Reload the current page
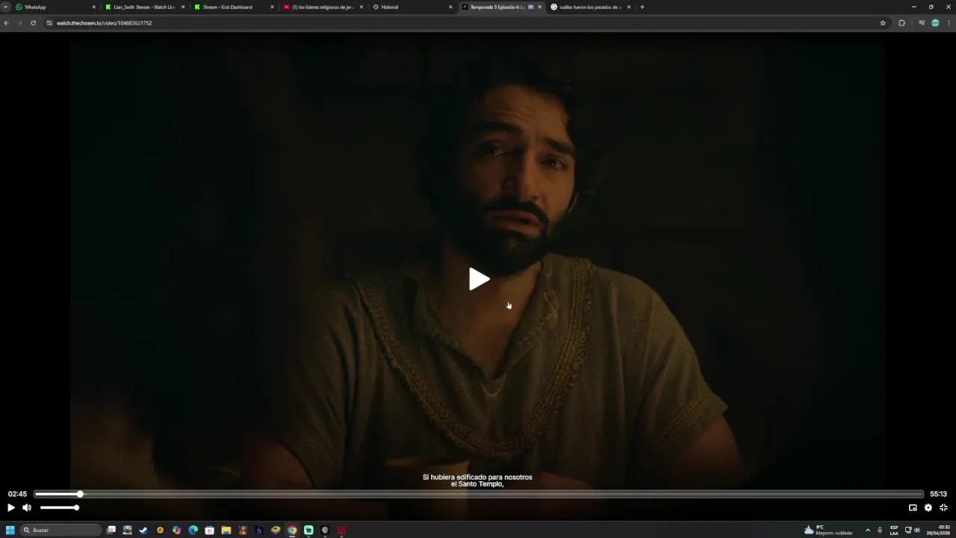Viewport: 956px width, 538px height. pos(33,23)
